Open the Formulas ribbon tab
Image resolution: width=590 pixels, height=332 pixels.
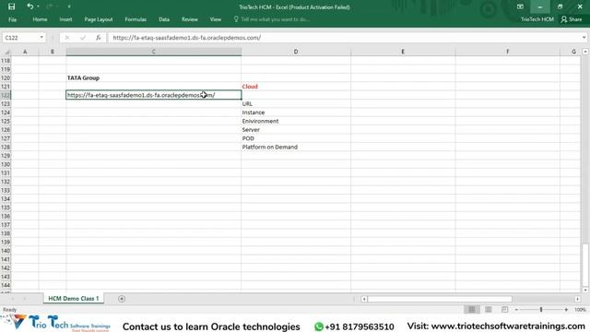[x=136, y=19]
